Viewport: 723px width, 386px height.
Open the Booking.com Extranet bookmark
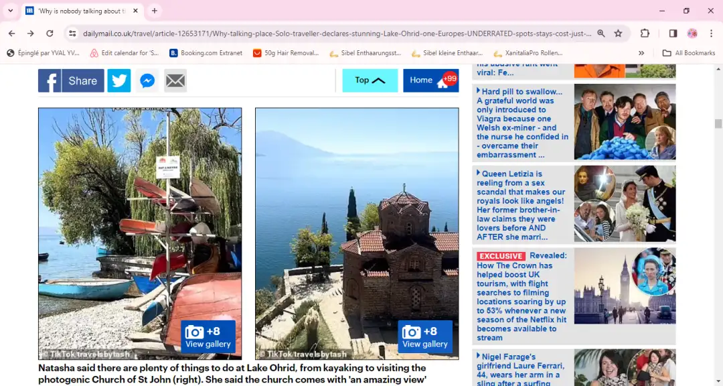(x=206, y=53)
